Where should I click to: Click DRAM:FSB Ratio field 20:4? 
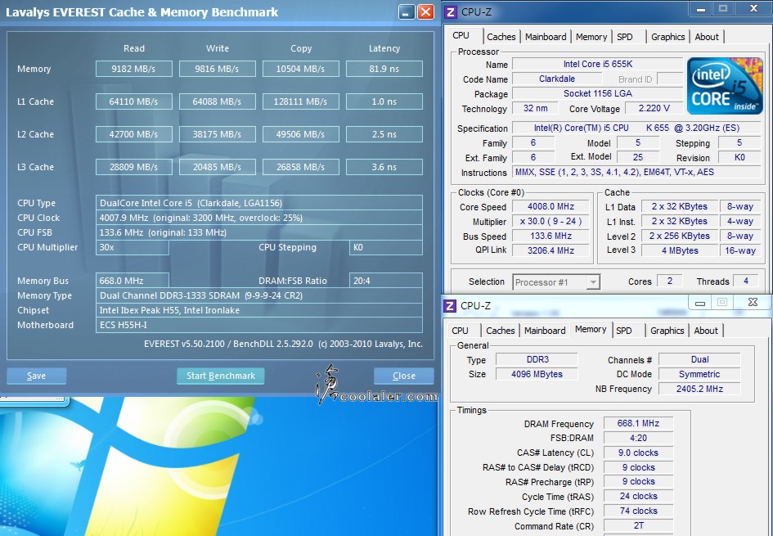(385, 281)
